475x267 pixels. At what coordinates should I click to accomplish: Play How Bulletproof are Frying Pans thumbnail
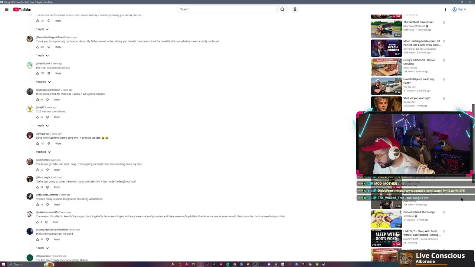pos(386,86)
